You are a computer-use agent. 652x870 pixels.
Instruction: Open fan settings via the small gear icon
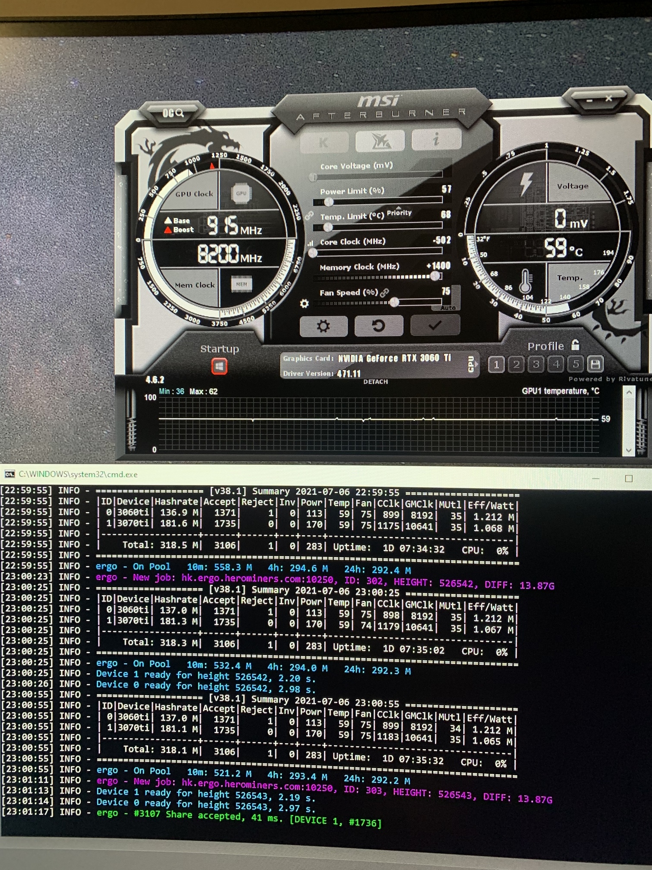pyautogui.click(x=304, y=304)
